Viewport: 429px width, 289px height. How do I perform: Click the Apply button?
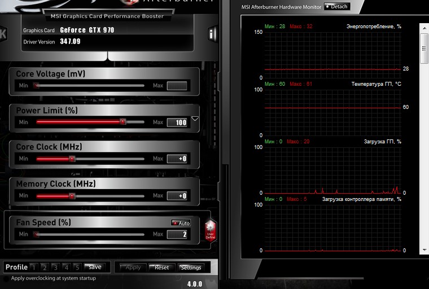pyautogui.click(x=133, y=268)
